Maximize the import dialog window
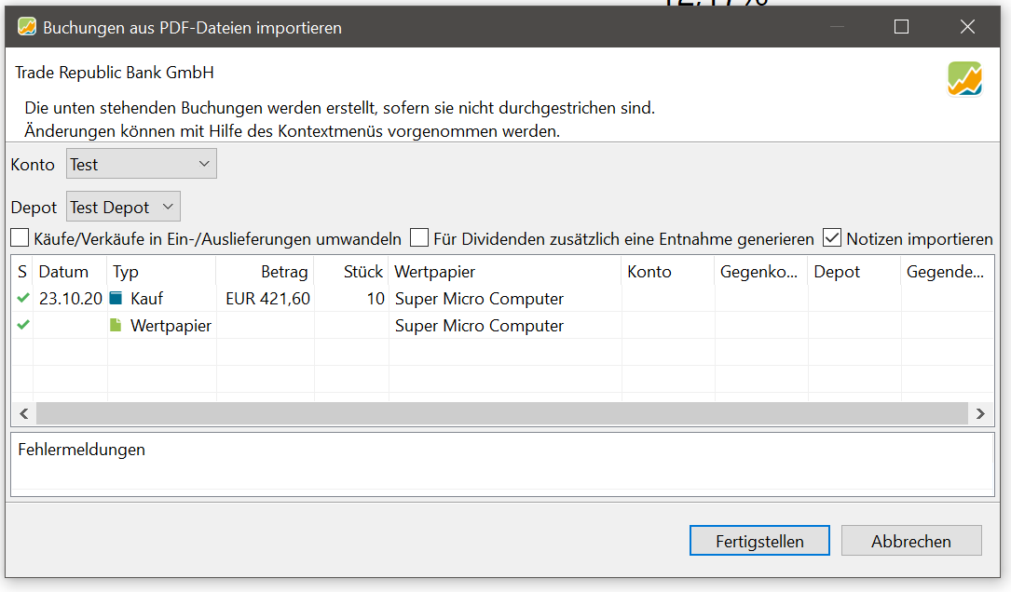Screen dimensions: 1011x592 pos(901,26)
